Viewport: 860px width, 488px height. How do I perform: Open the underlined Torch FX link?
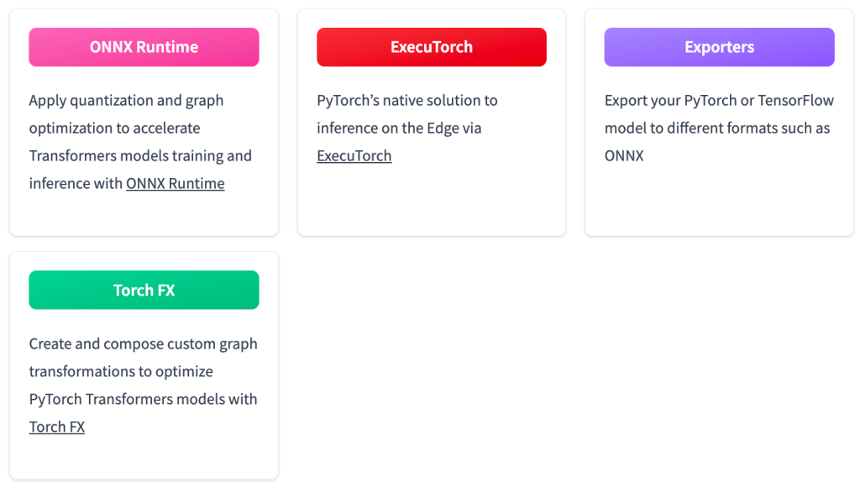pyautogui.click(x=57, y=427)
